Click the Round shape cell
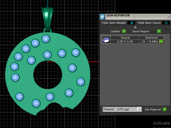This screenshot has height=128, width=171. coord(125,38)
